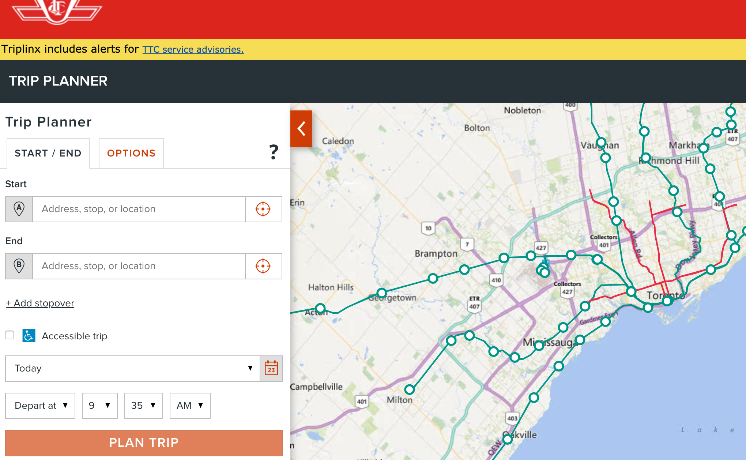The height and width of the screenshot is (460, 746).
Task: Open the calendar date picker
Action: click(271, 369)
